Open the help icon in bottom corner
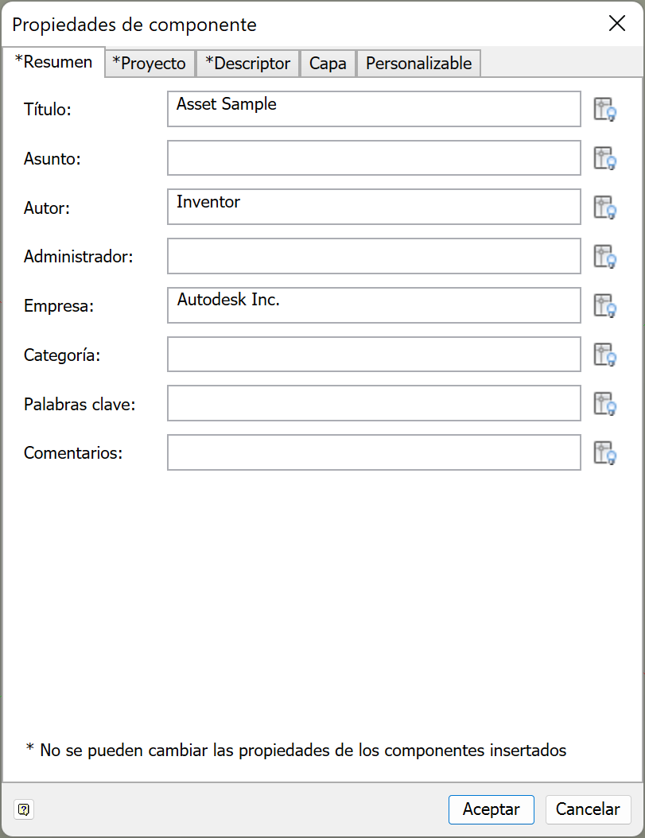Image resolution: width=645 pixels, height=838 pixels. [x=24, y=809]
